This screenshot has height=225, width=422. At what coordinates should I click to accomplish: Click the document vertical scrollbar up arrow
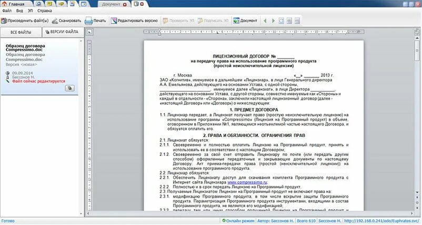pos(417,38)
